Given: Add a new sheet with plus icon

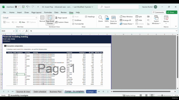Looking at the screenshot, I should [x=103, y=91].
